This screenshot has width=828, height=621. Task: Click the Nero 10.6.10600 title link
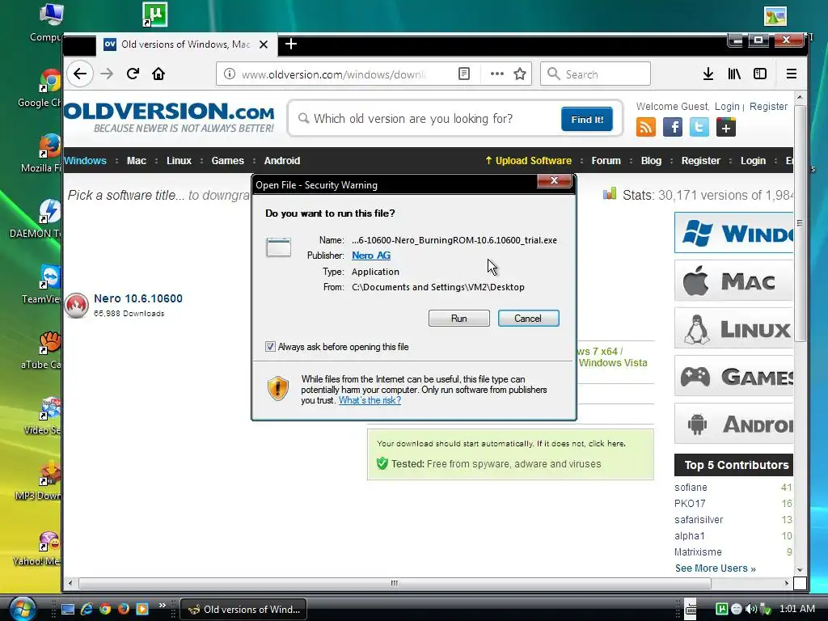tap(138, 298)
